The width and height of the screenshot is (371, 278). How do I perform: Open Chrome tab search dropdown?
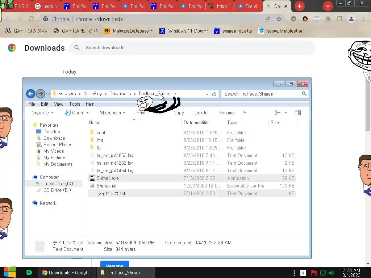click(x=328, y=6)
